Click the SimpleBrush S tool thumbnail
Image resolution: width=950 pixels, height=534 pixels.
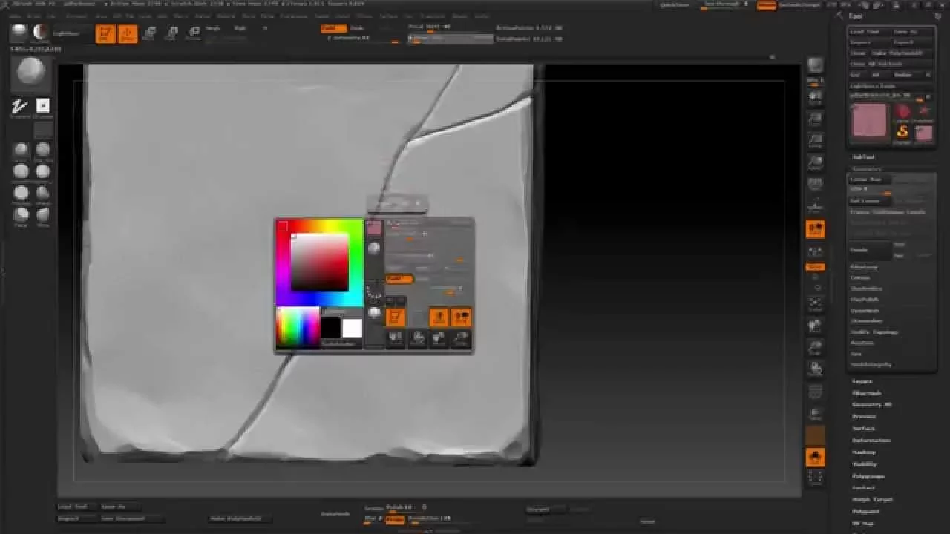[902, 133]
